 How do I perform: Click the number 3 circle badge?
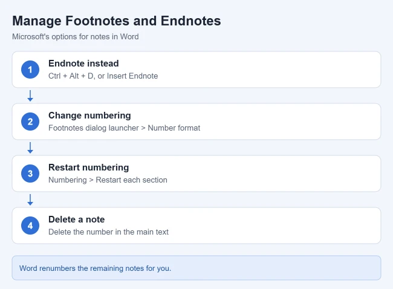pyautogui.click(x=30, y=174)
